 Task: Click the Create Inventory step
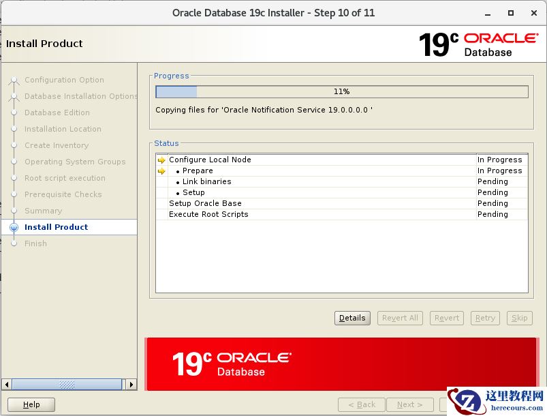pyautogui.click(x=57, y=145)
